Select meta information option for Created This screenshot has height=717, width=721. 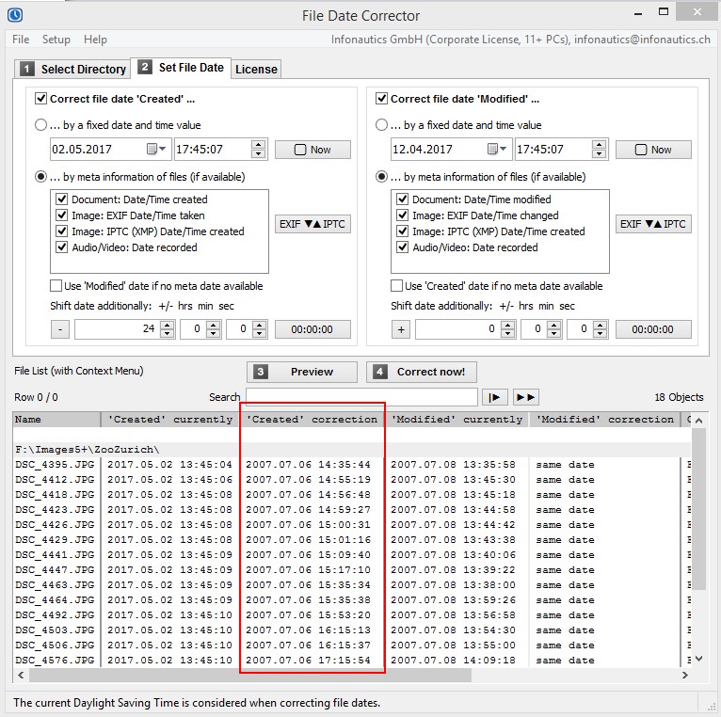click(x=40, y=177)
